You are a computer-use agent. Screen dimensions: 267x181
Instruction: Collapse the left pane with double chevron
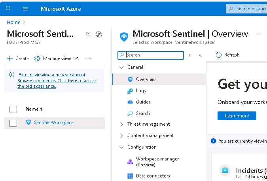click(x=88, y=34)
